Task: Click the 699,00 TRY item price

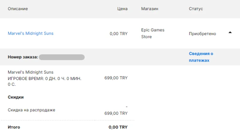Action: [x=116, y=78]
